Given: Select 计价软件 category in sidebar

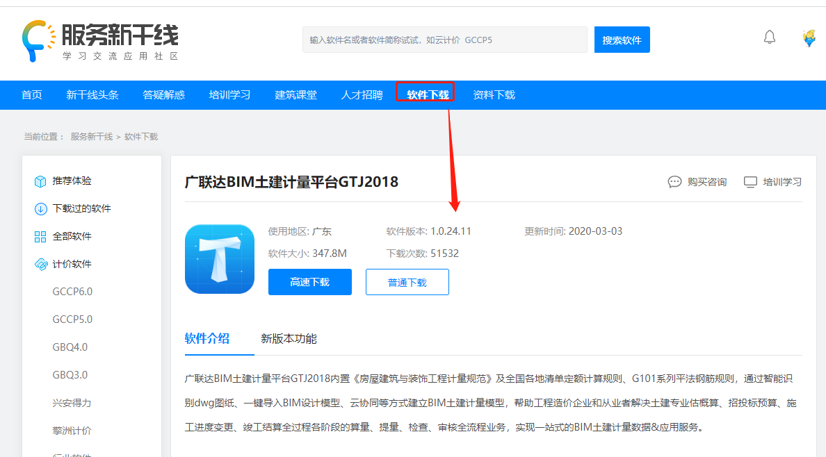Looking at the screenshot, I should pos(72,264).
